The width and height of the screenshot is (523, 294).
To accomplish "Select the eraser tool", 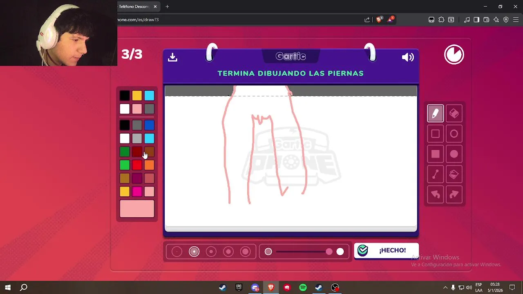I will click(454, 114).
